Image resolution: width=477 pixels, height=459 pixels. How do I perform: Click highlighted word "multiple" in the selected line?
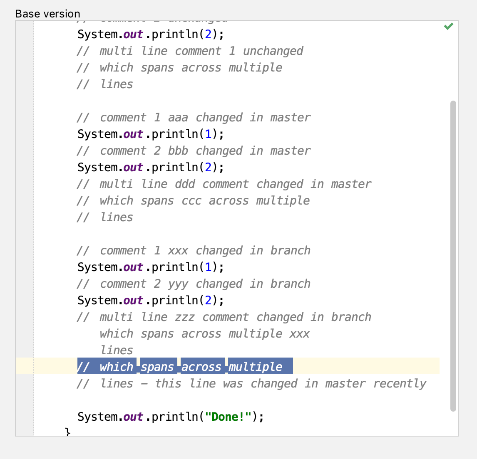pos(255,367)
